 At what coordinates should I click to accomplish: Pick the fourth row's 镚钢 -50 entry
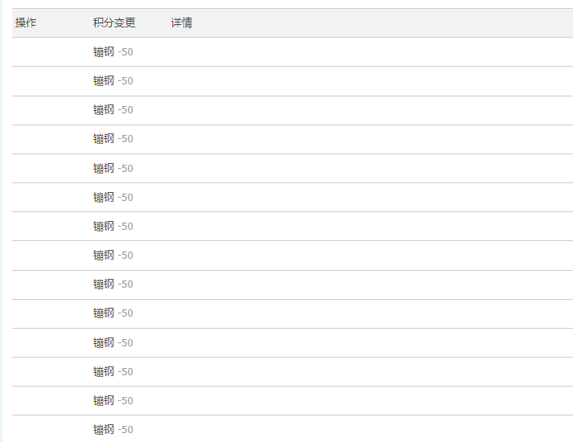click(x=113, y=139)
